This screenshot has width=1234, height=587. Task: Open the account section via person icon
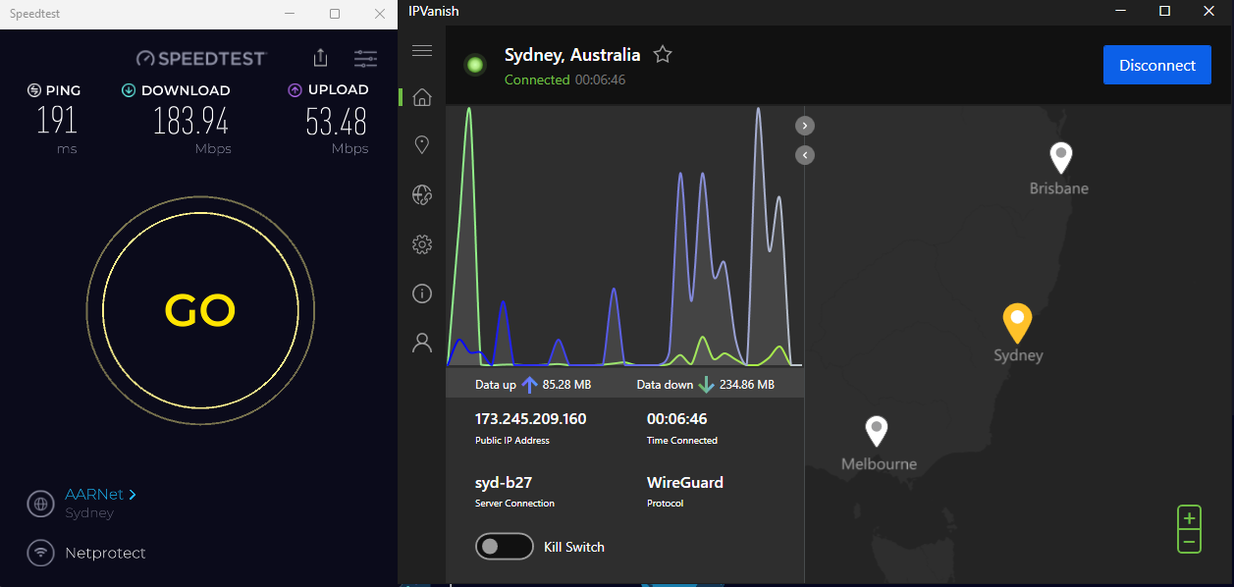tap(422, 342)
